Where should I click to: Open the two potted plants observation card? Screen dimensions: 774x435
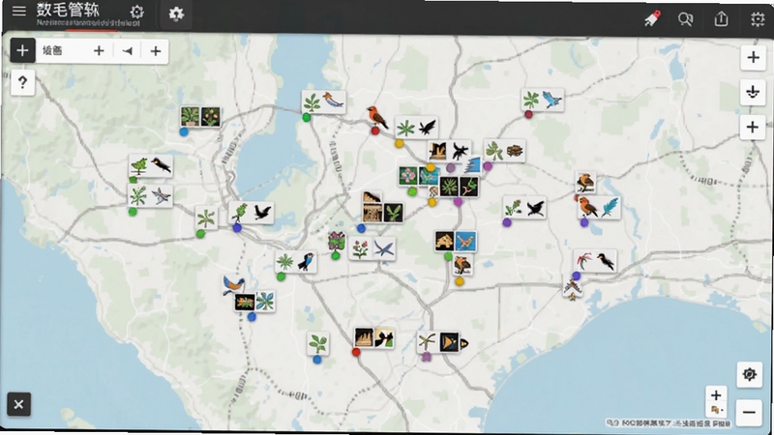[200, 117]
